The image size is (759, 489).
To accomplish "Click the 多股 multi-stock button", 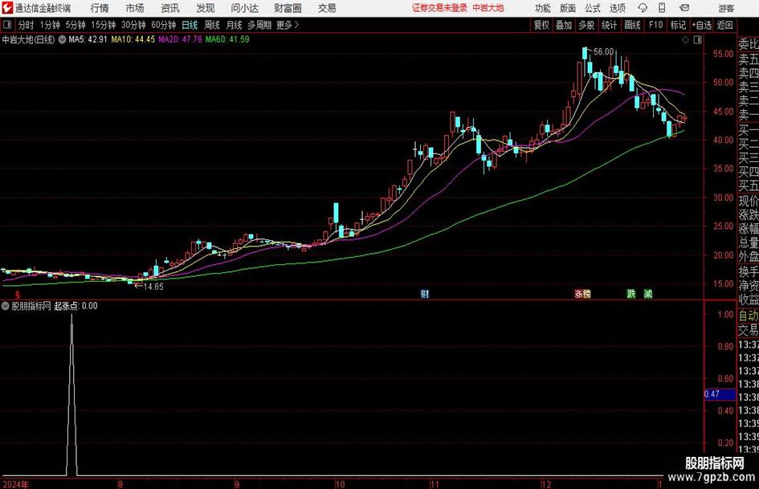I will point(586,25).
